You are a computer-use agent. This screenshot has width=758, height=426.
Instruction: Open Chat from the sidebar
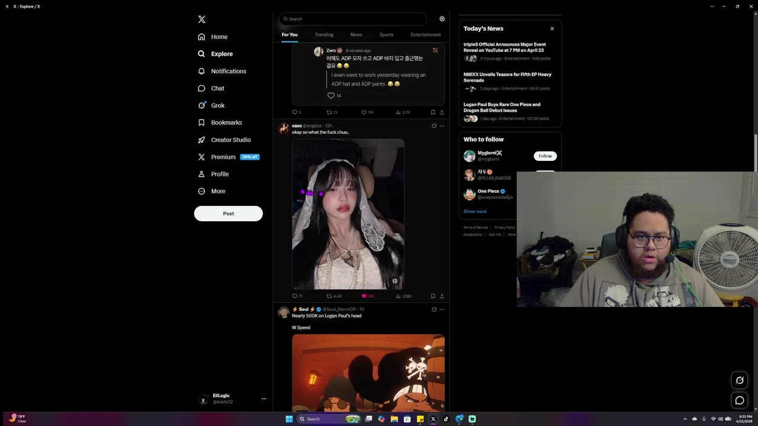coord(211,88)
